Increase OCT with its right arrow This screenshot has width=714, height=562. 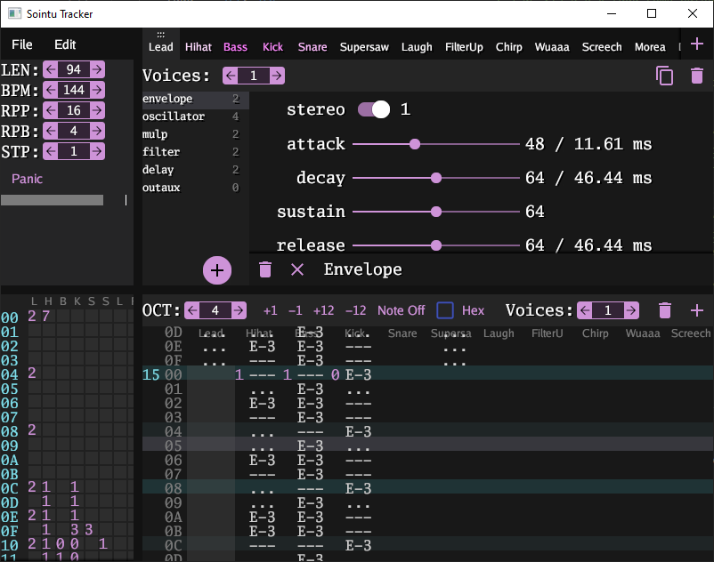239,310
